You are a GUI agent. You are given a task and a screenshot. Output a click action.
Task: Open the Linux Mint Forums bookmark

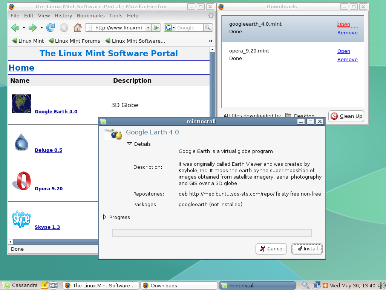click(x=75, y=41)
